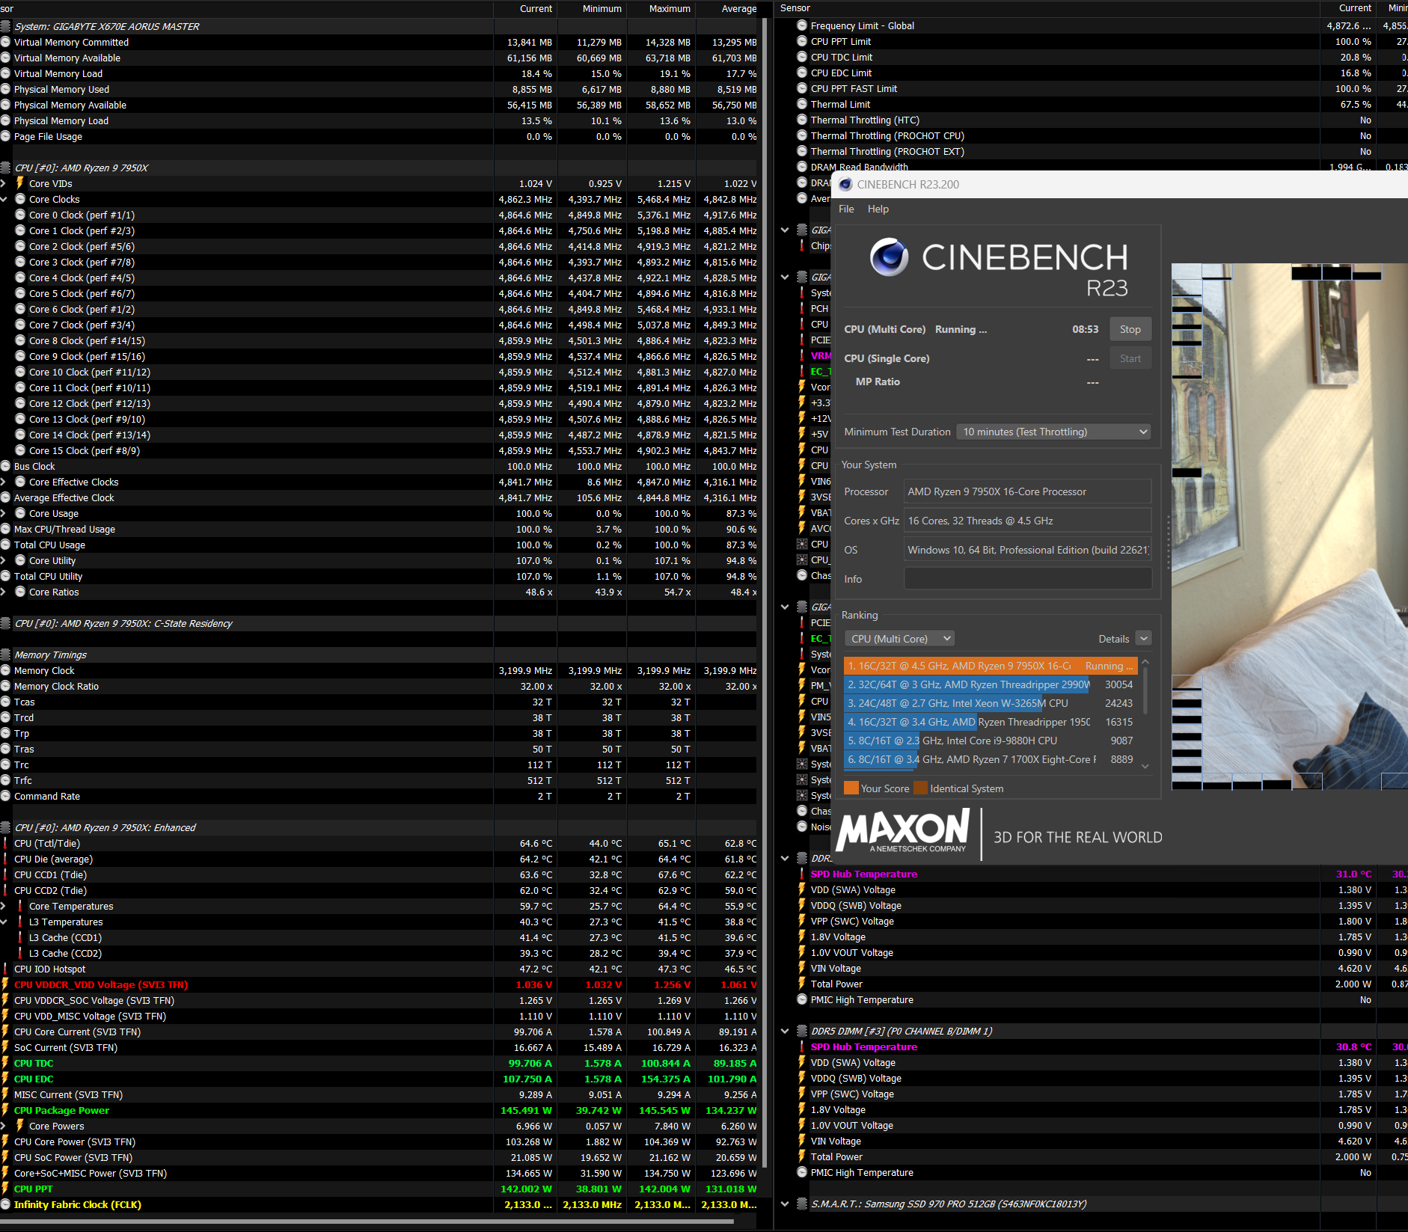Collapse the L3 Temperatures group
The width and height of the screenshot is (1408, 1232).
(4, 922)
